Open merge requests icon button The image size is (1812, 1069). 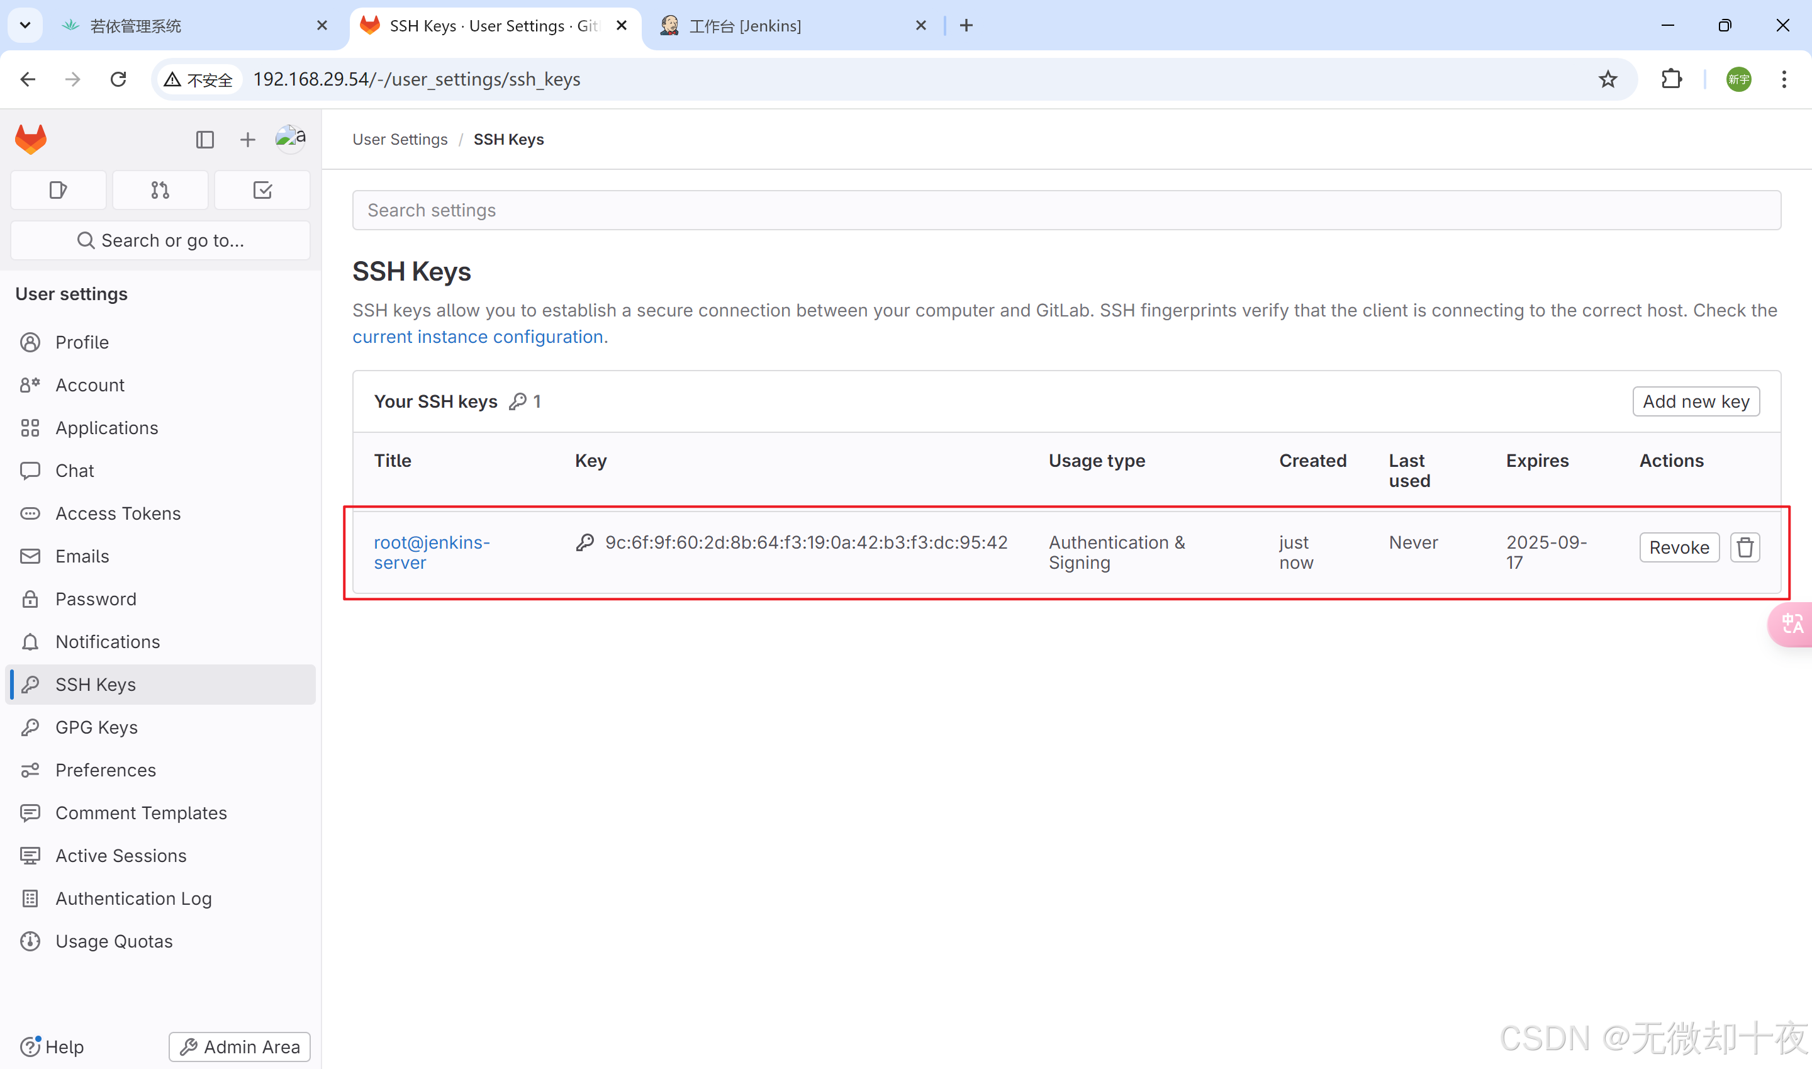click(x=160, y=190)
